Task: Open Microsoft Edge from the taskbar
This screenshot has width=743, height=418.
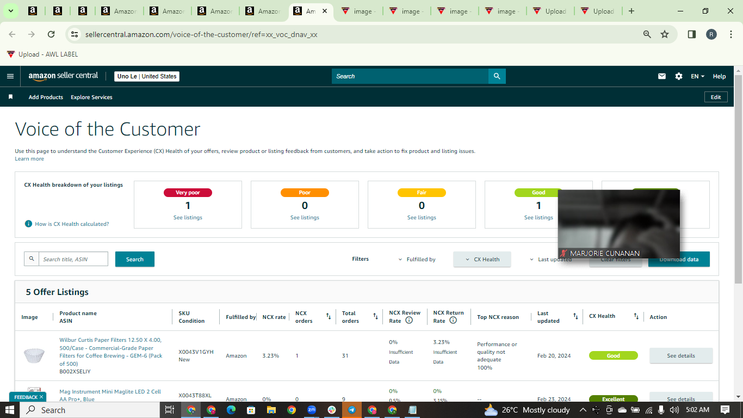Action: tap(231, 410)
